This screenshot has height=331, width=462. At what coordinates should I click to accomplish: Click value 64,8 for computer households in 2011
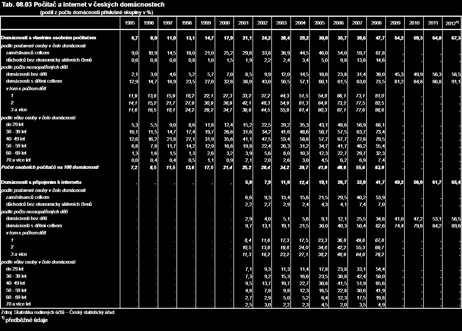(x=437, y=38)
